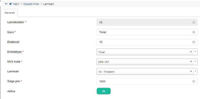
Task: Click the Navn input field
Action: [147, 32]
